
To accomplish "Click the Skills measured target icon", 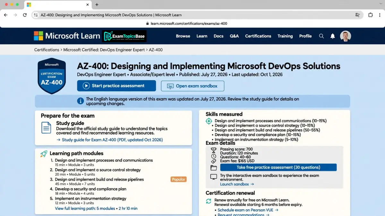I will tap(209, 121).
